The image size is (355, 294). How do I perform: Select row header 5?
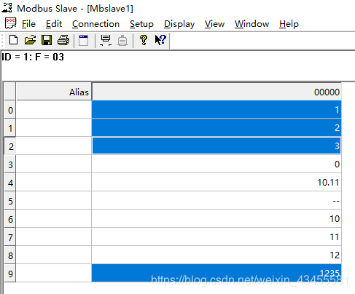click(x=10, y=201)
